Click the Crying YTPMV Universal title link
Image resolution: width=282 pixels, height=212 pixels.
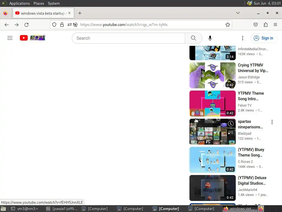[253, 68]
